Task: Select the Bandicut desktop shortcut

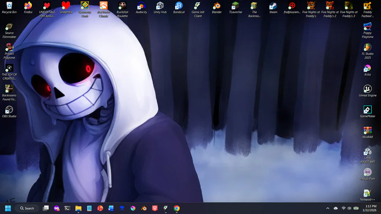Action: point(179,8)
